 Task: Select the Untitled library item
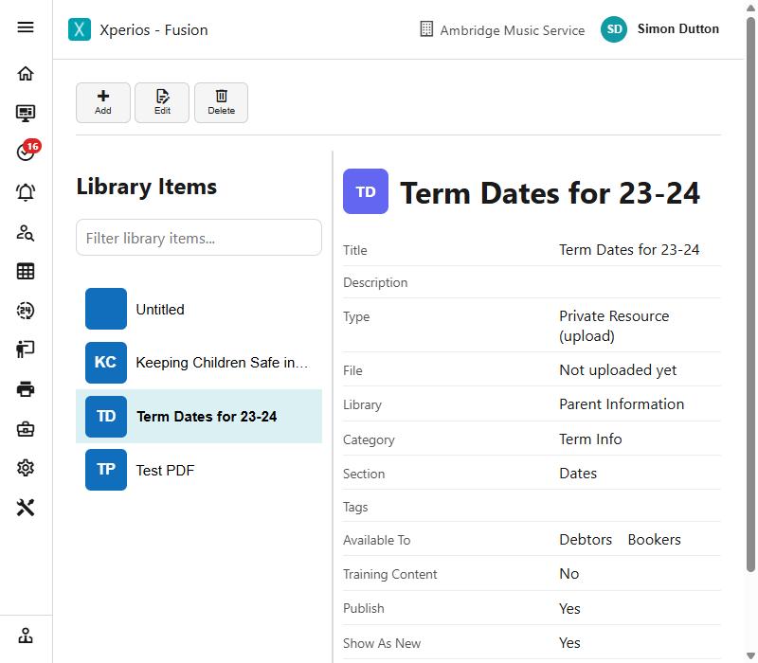(199, 309)
